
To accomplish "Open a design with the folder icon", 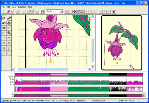I will click(x=8, y=11).
